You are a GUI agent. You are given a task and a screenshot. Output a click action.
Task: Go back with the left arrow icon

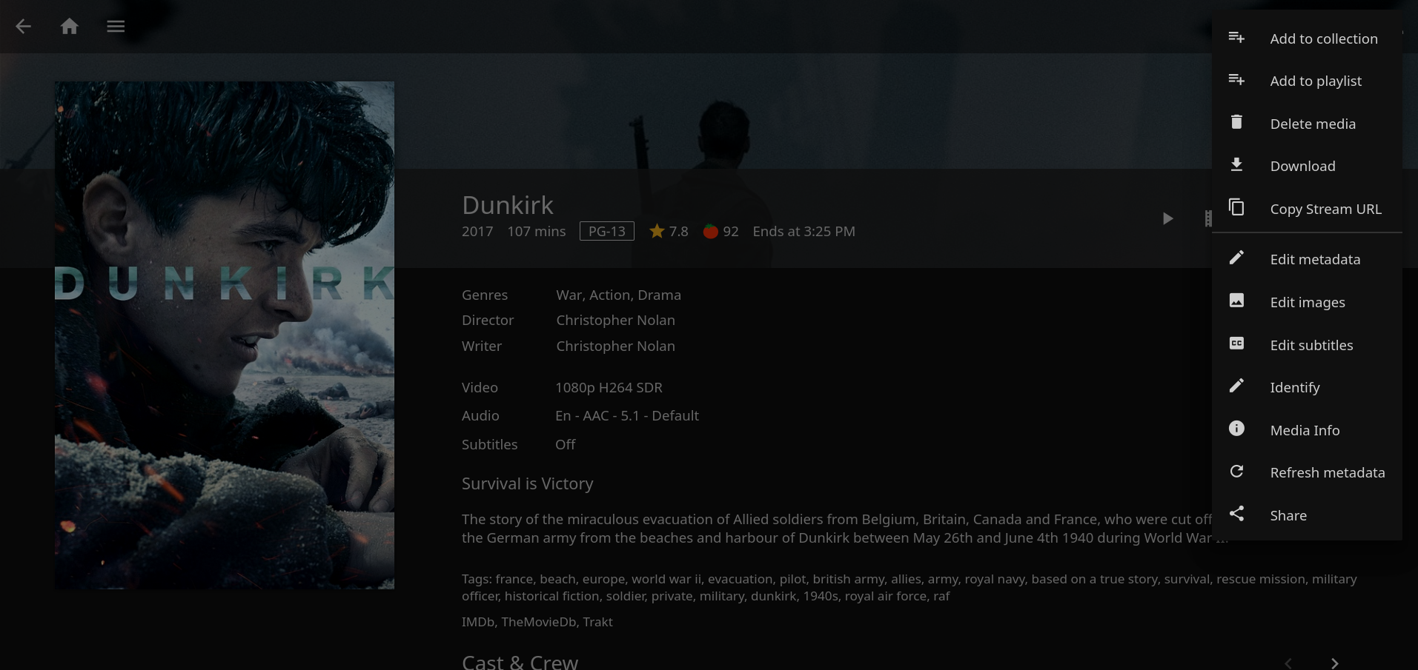point(24,27)
